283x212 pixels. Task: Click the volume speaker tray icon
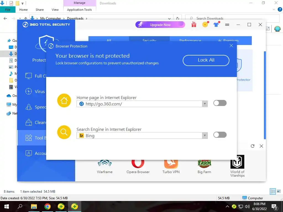[x=247, y=206]
